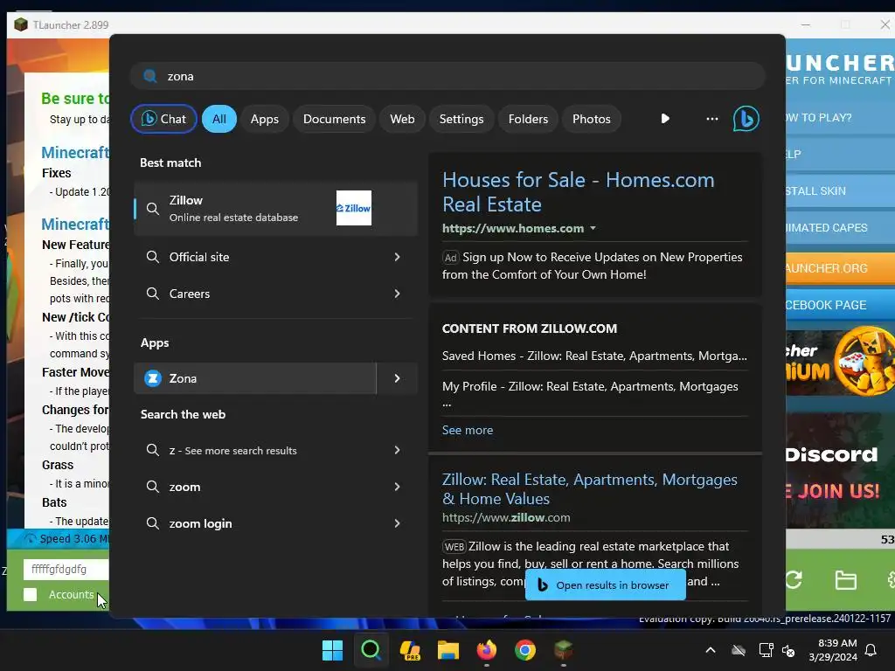Open Bing Chat icon at top right
This screenshot has height=671, width=895.
[x=746, y=119]
